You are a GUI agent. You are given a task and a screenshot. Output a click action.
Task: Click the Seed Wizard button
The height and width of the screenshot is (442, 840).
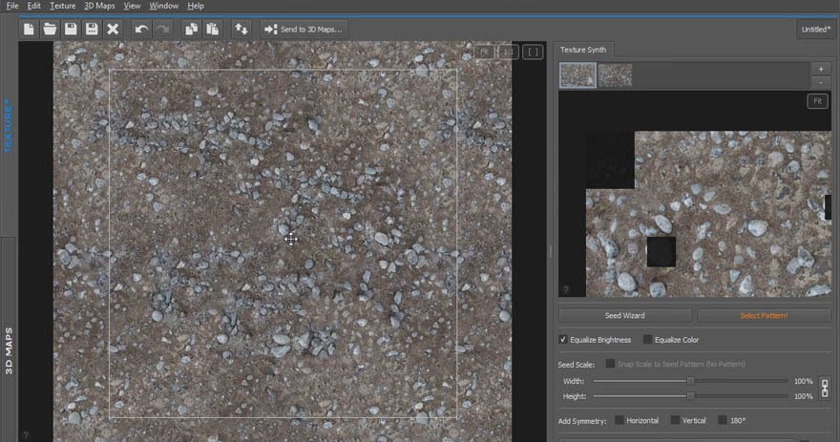coord(625,315)
